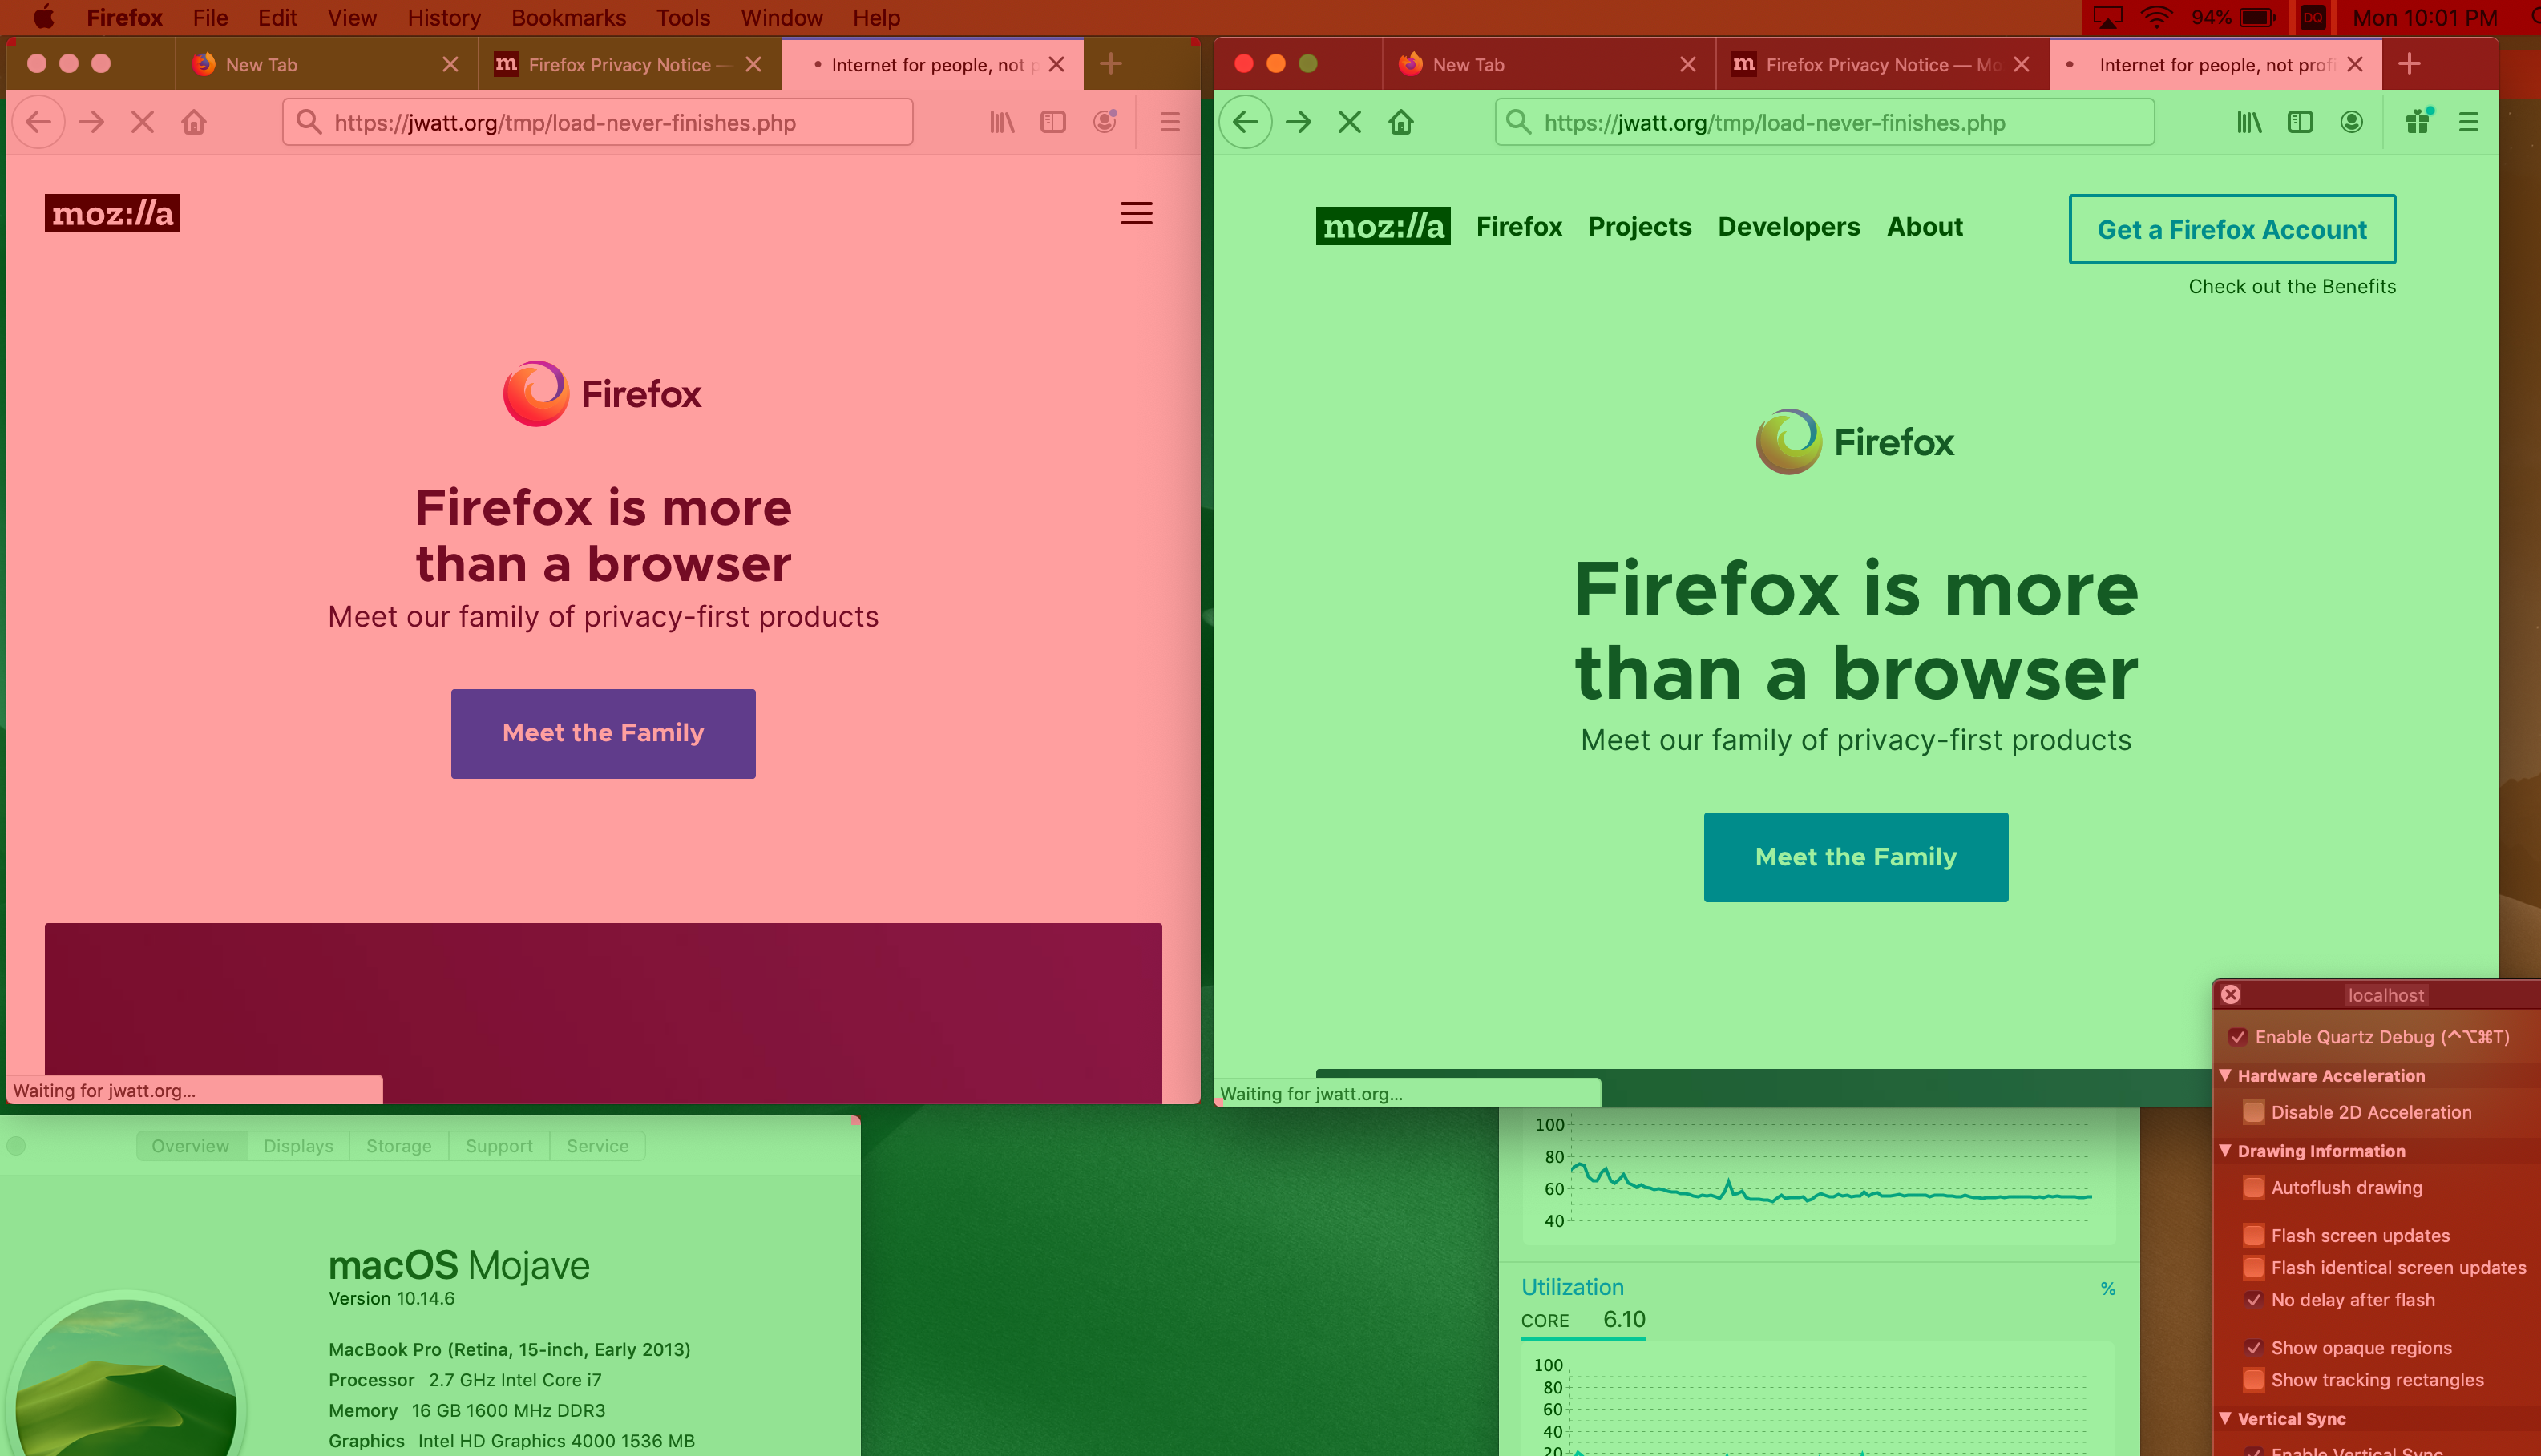Image resolution: width=2541 pixels, height=1456 pixels.
Task: Open hamburger menu in left Firefox toolbar
Action: (1169, 122)
